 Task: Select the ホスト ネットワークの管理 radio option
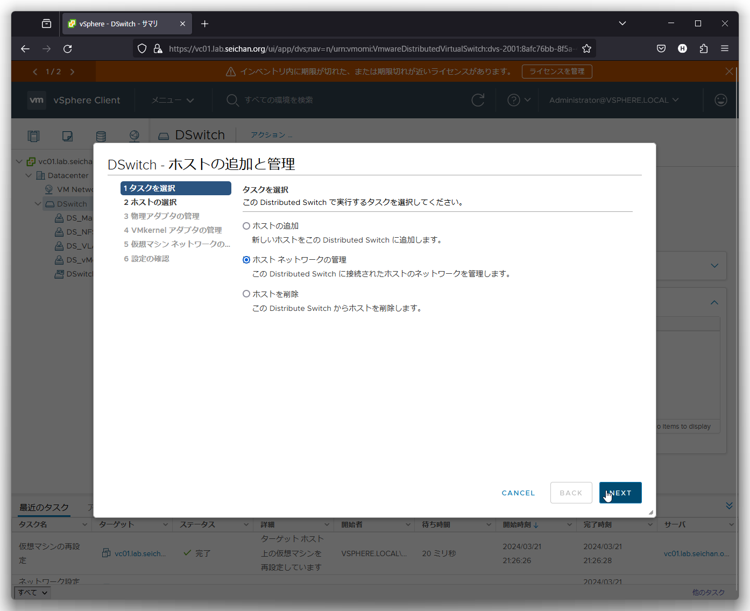coord(246,260)
